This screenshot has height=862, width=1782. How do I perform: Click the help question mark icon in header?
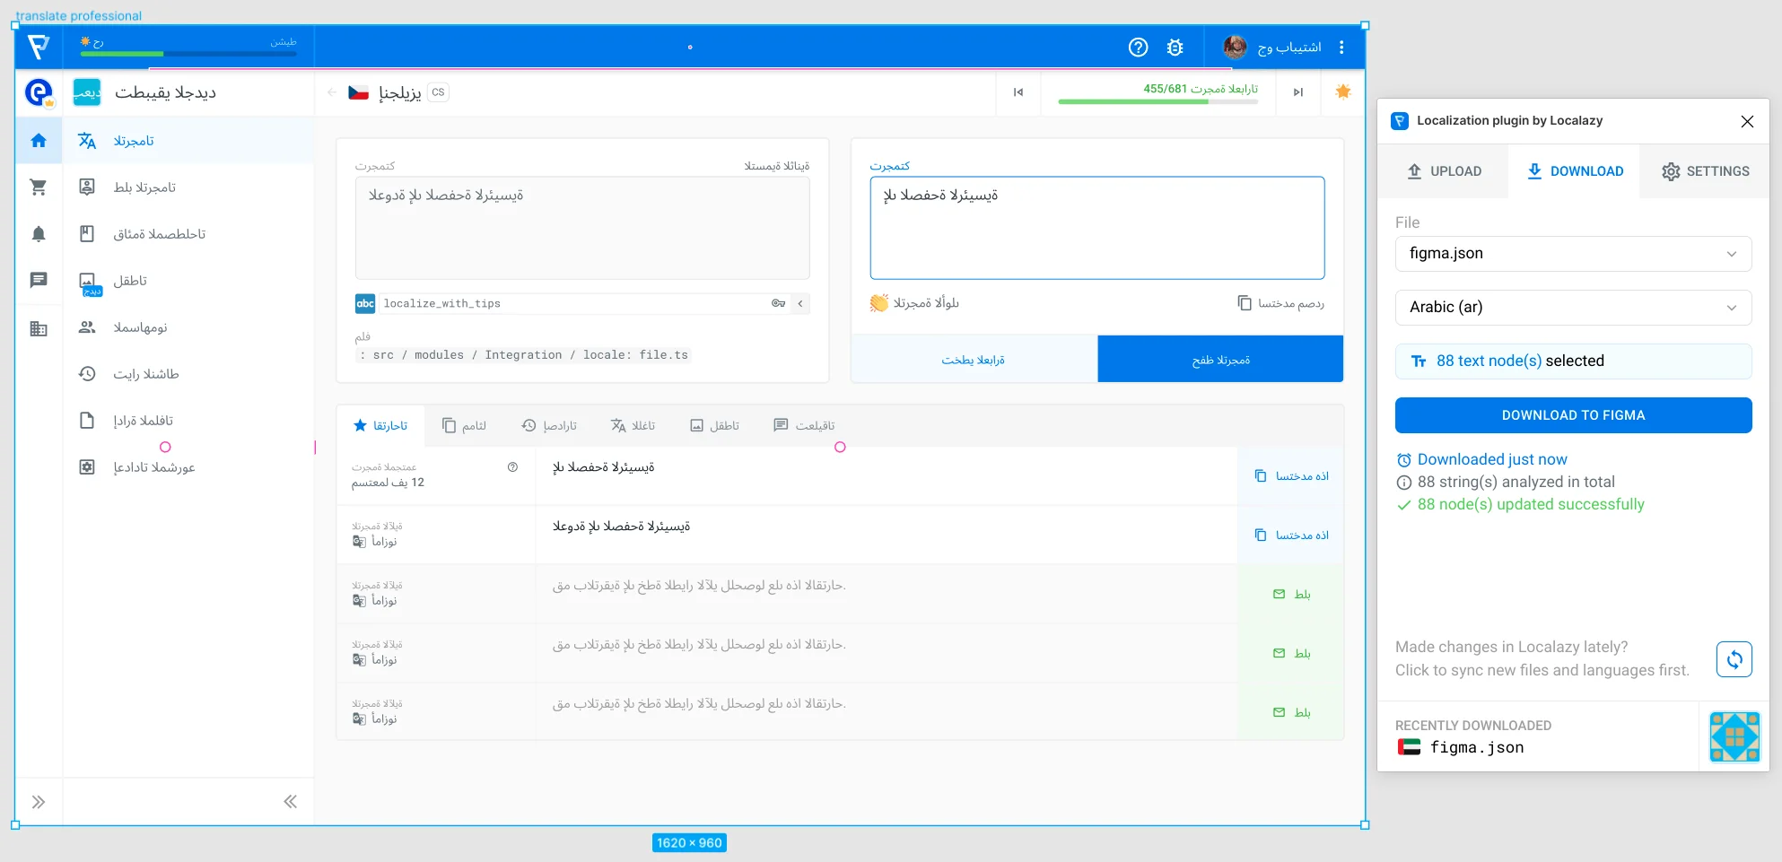[1138, 48]
